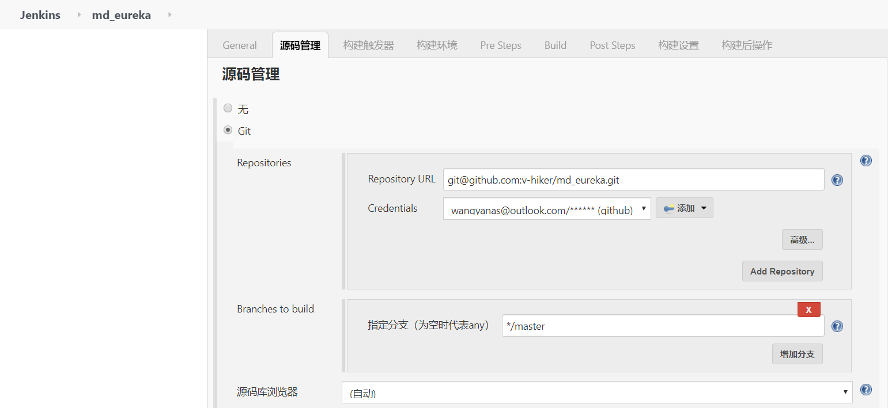This screenshot has width=888, height=408.
Task: Click the Add Repository button
Action: coord(783,271)
